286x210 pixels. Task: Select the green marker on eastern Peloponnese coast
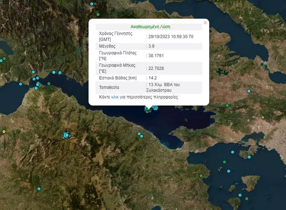201,176
